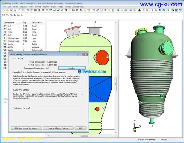Click the trademark notice text box up arrow
Viewport: 184px width, 143px height.
tap(83, 94)
